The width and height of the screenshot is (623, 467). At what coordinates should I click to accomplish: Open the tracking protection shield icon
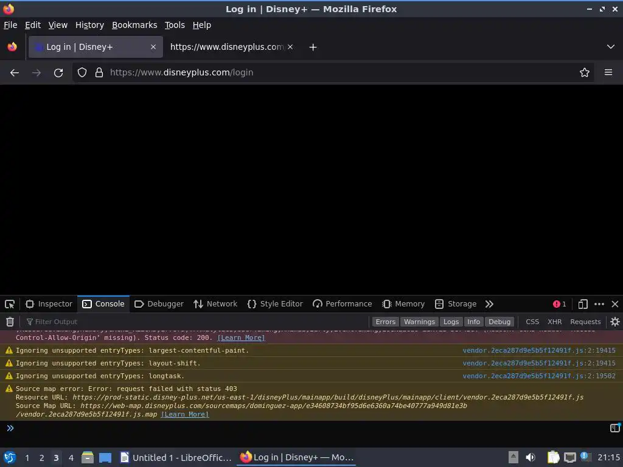[82, 73]
